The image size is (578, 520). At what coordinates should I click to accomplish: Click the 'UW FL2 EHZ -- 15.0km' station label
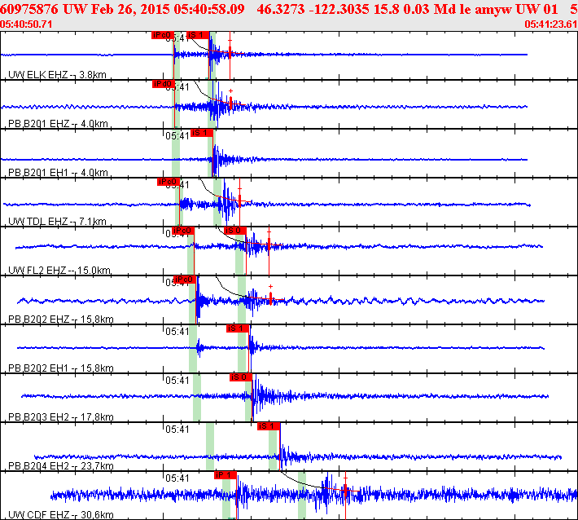59,271
